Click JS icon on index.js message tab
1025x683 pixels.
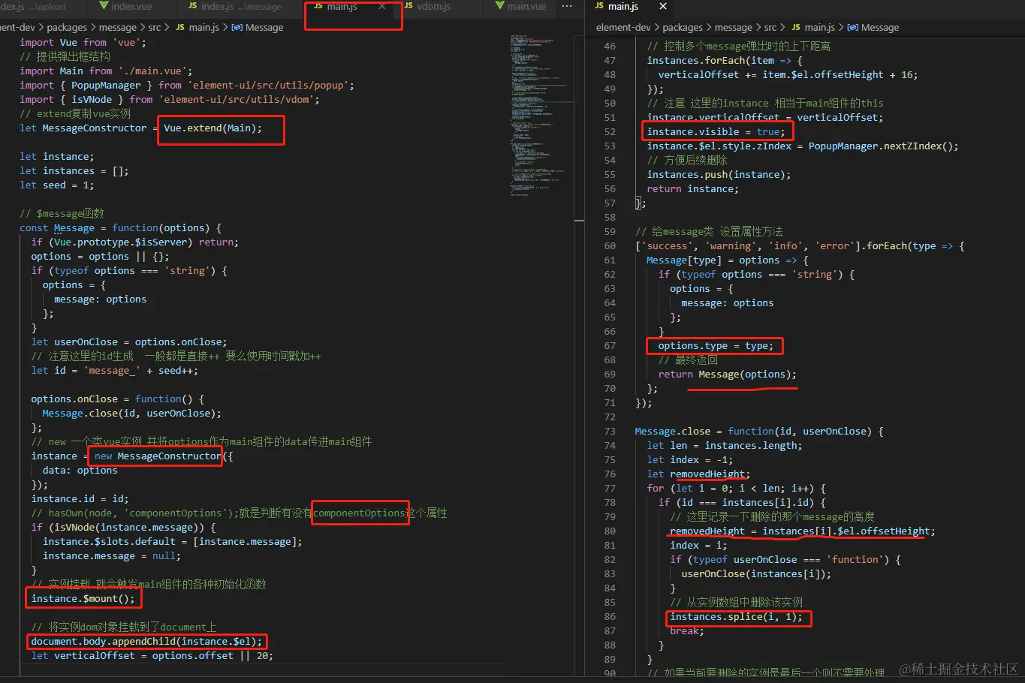click(x=193, y=6)
